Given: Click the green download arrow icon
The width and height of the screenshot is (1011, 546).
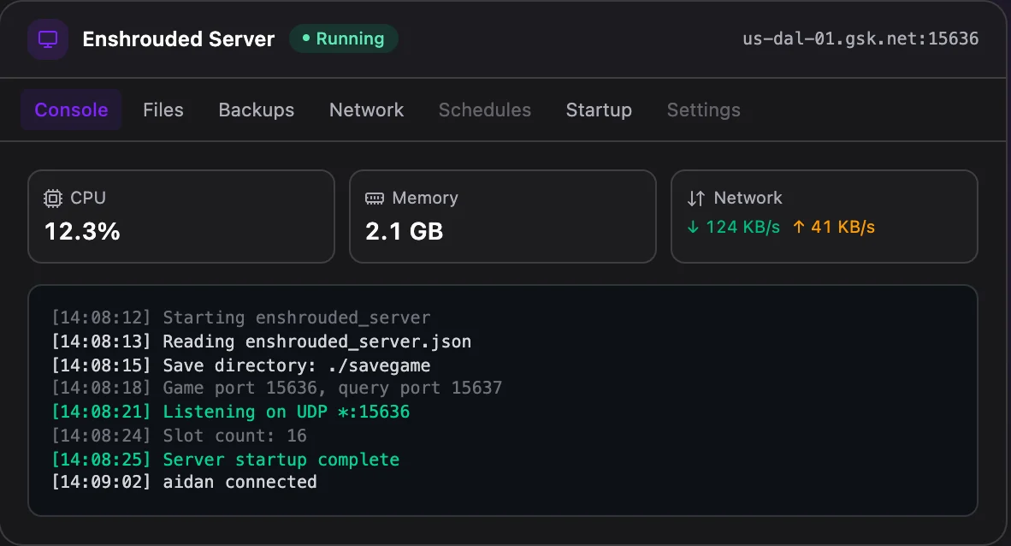Looking at the screenshot, I should (x=693, y=227).
